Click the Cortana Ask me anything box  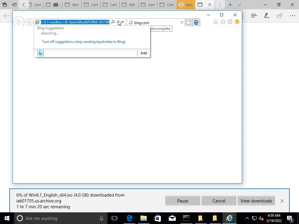click(x=61, y=218)
